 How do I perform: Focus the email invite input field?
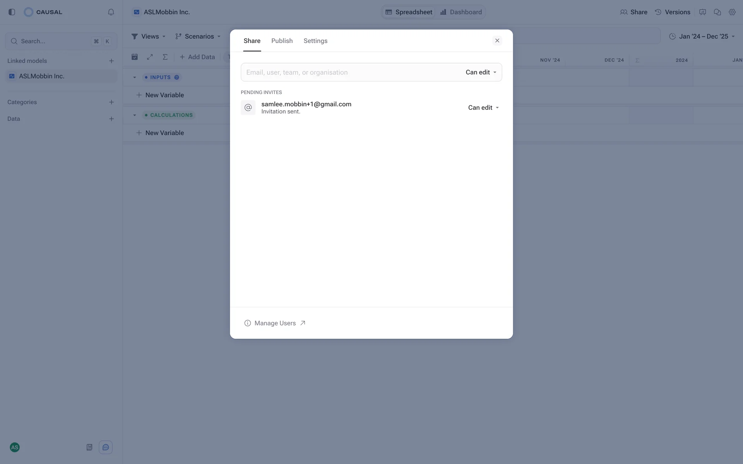tap(348, 72)
